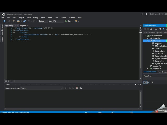Screen dimensions: 167x125
Task: Click the Categorized icon in Properties panel
Action: (145, 82)
